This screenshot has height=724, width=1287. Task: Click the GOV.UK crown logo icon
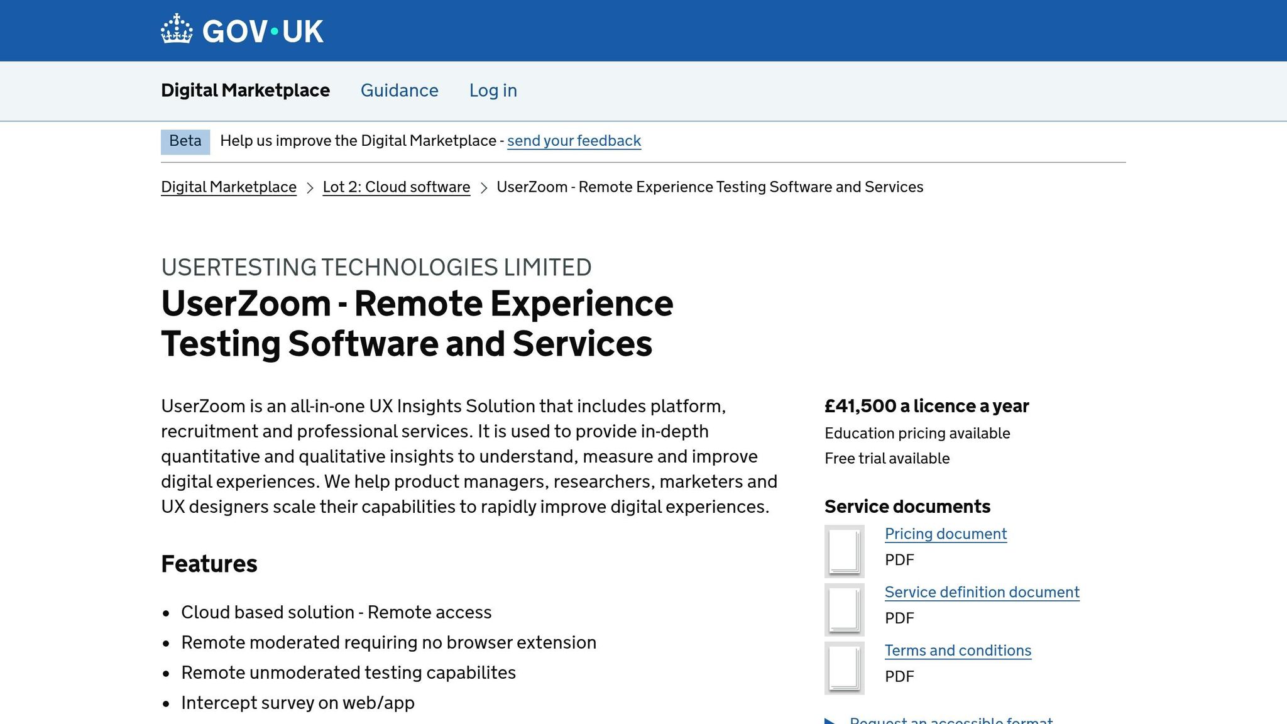(177, 30)
